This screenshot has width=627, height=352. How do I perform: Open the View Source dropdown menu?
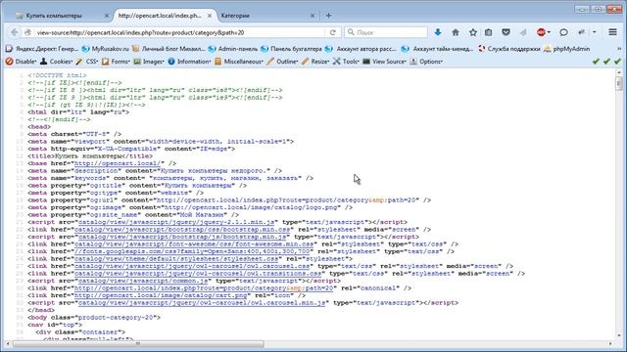click(384, 62)
